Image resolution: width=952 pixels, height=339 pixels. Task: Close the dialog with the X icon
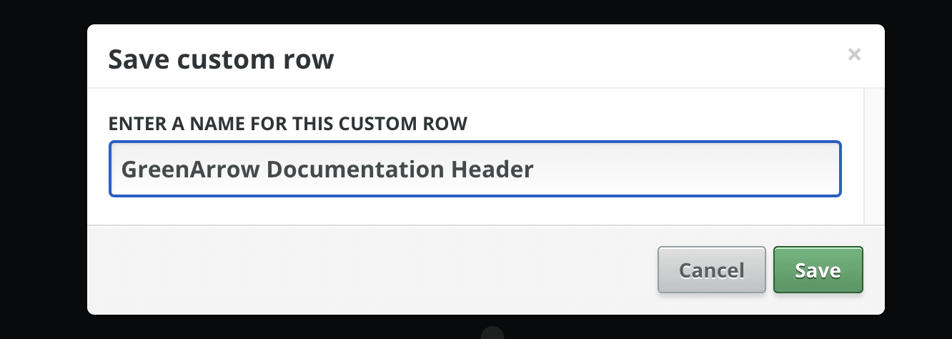click(854, 54)
